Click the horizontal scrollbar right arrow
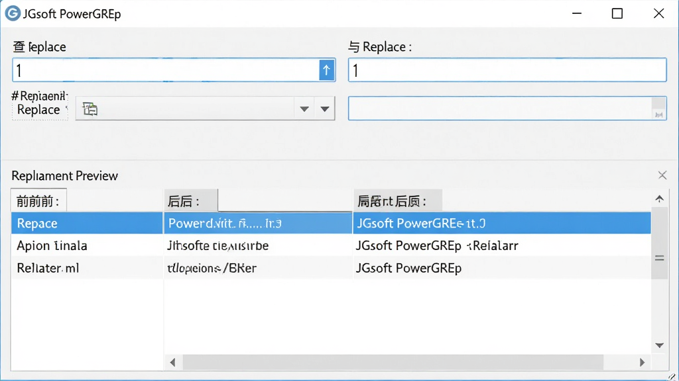Screen dimensions: 679x381 pyautogui.click(x=642, y=362)
